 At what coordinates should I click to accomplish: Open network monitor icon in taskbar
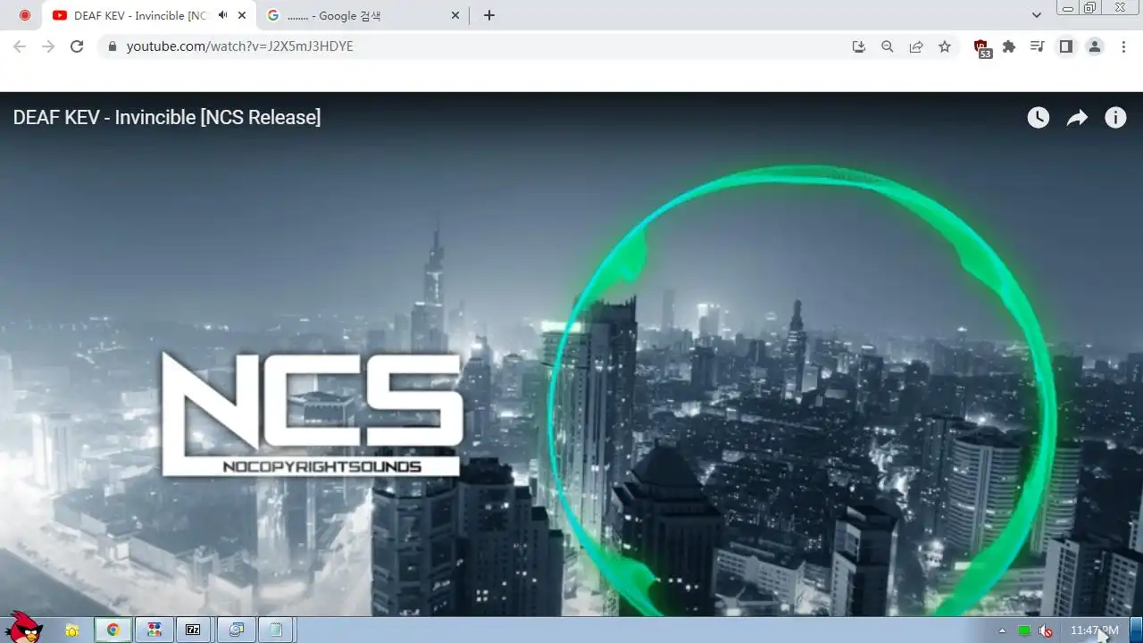click(236, 630)
